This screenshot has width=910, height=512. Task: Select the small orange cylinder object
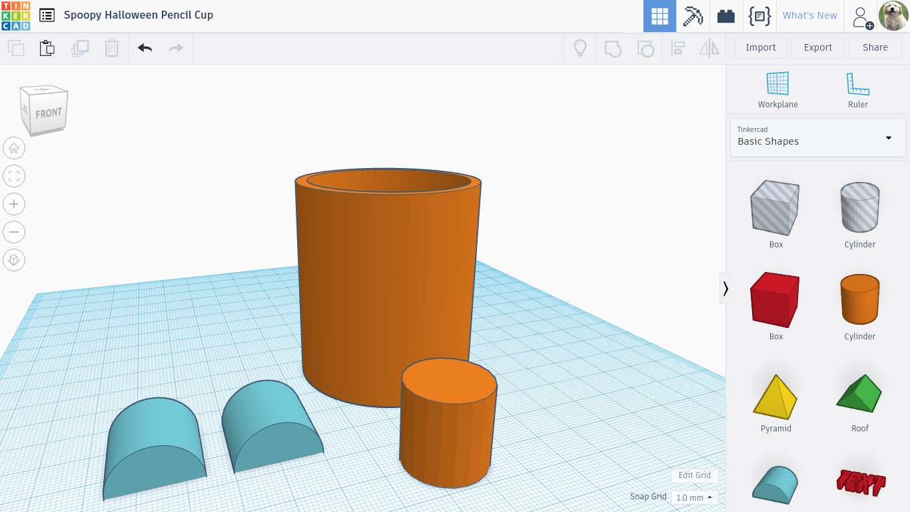point(448,423)
